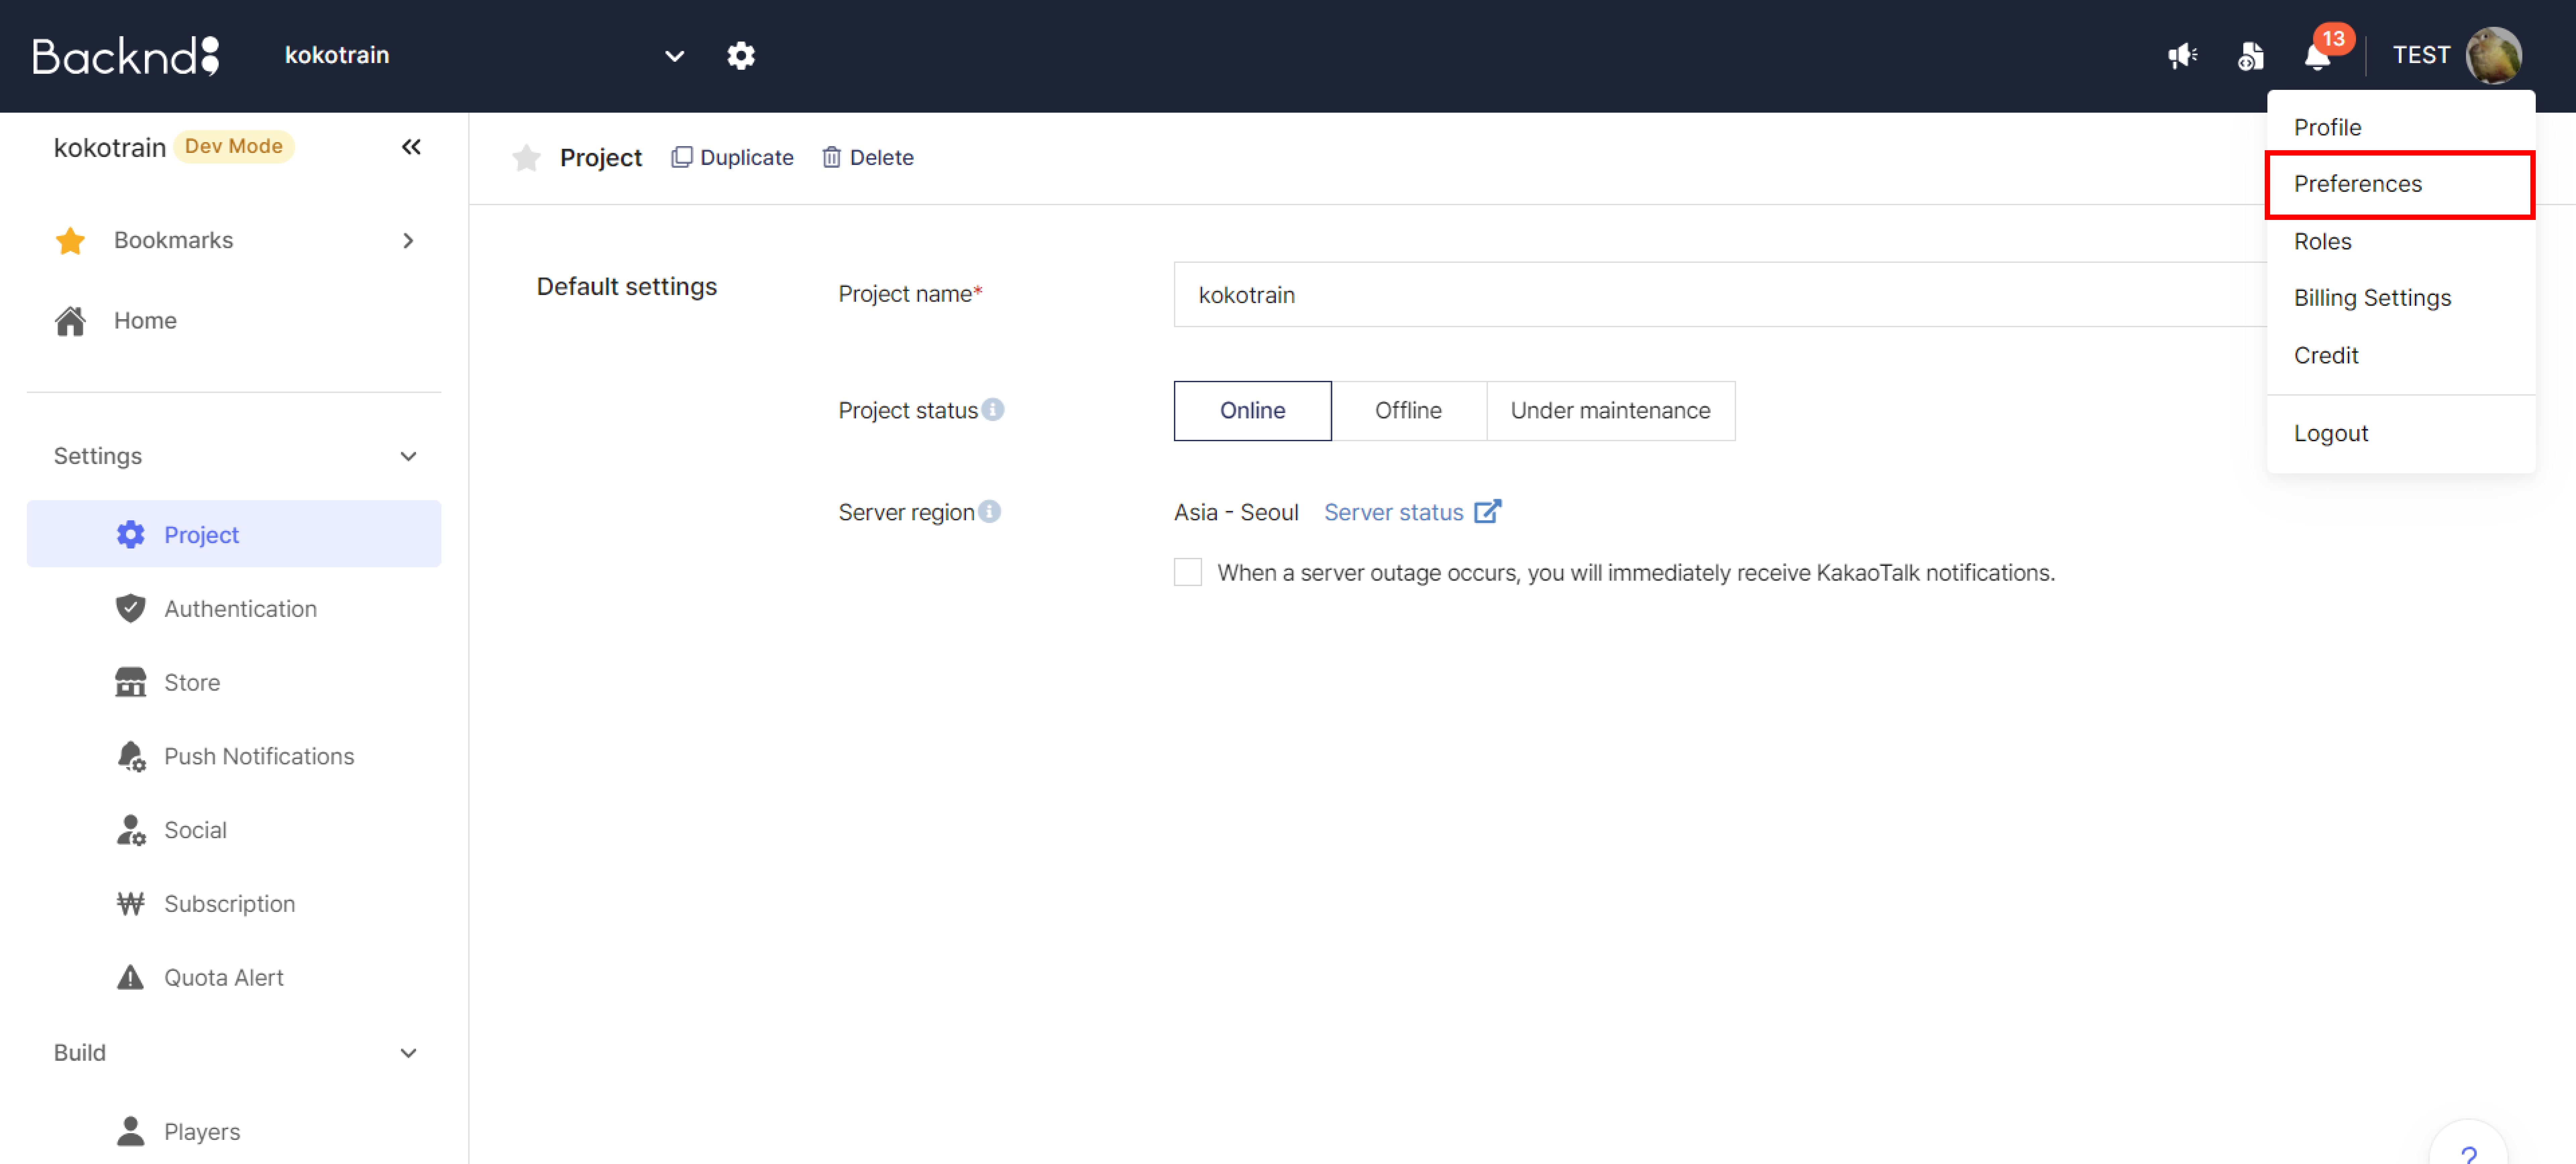Bookmark the Project page with star icon

526,158
